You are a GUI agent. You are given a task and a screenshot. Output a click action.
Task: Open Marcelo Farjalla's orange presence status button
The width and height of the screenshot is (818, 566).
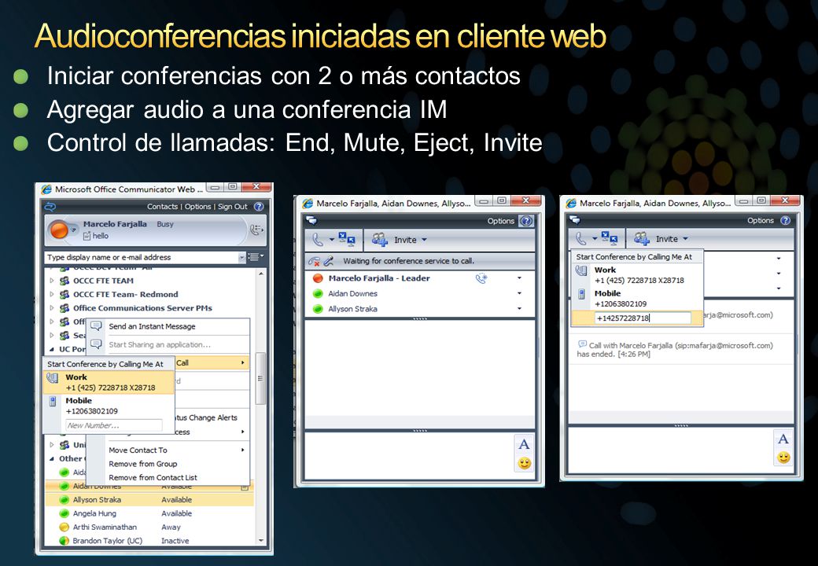coord(60,230)
